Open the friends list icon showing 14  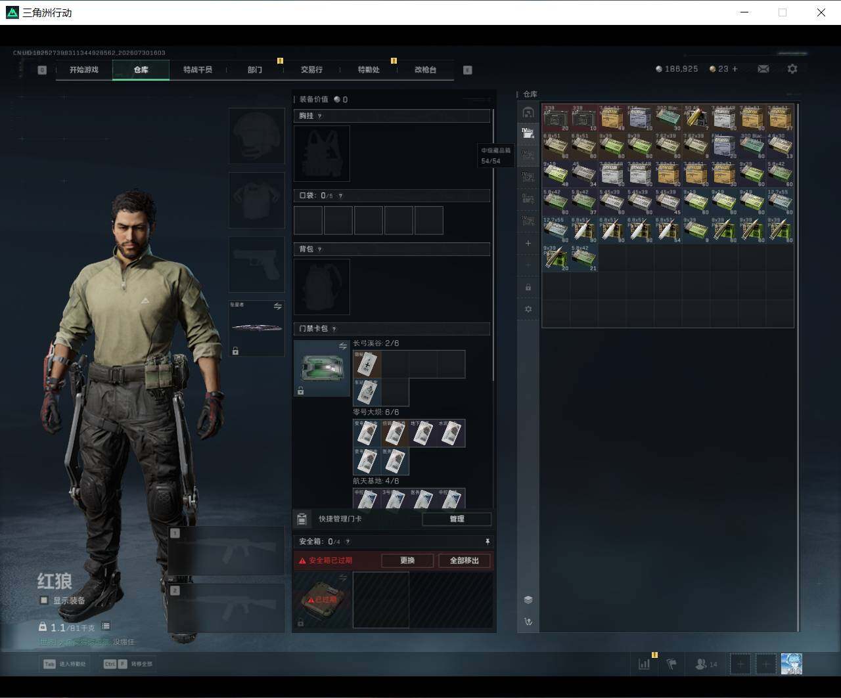[706, 664]
